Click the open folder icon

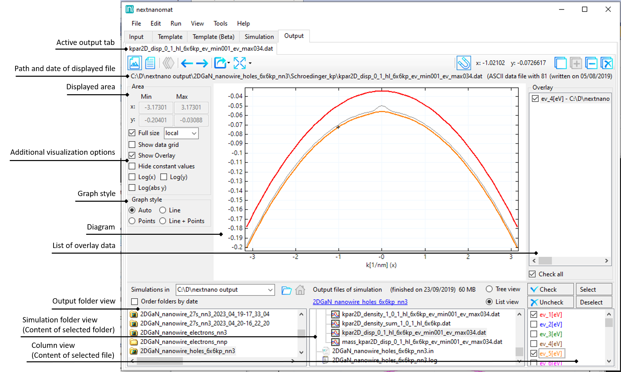click(x=287, y=290)
